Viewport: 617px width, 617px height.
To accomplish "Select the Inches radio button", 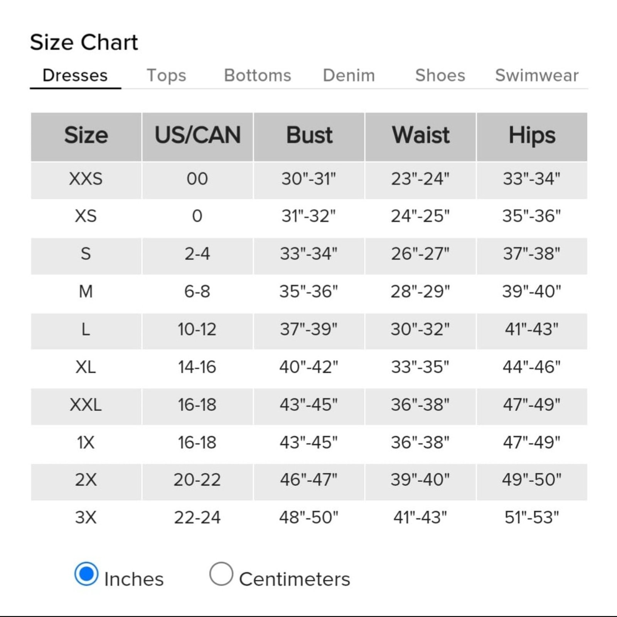I will [x=86, y=574].
